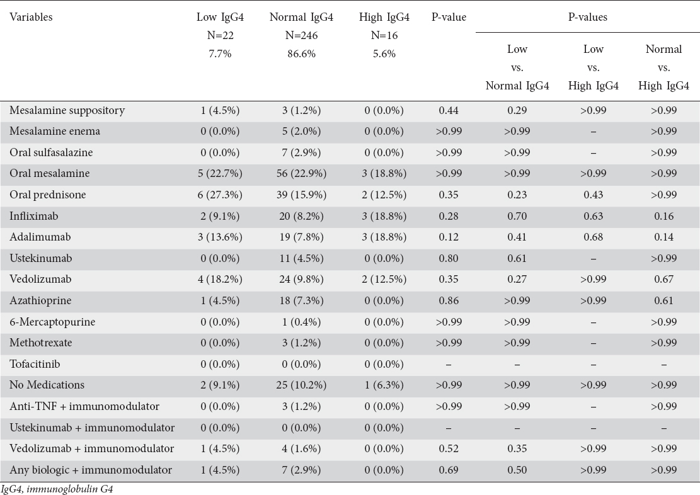Image resolution: width=700 pixels, height=495 pixels.
Task: Click the "Mesalamine suppository" row label
Action: pos(67,110)
